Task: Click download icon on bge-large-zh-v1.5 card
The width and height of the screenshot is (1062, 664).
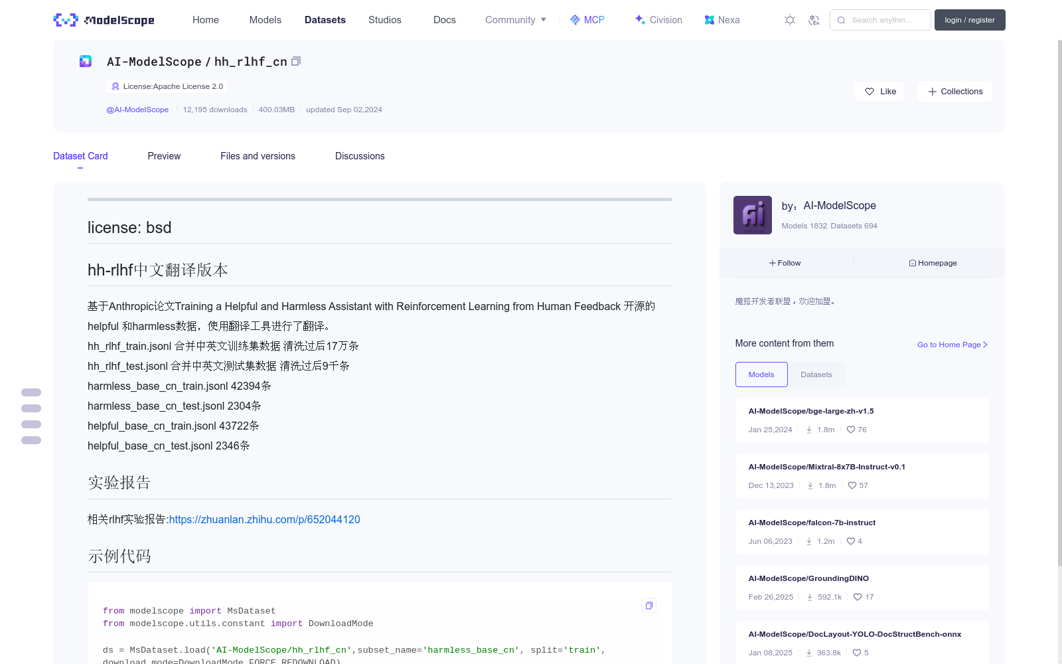Action: (x=809, y=430)
